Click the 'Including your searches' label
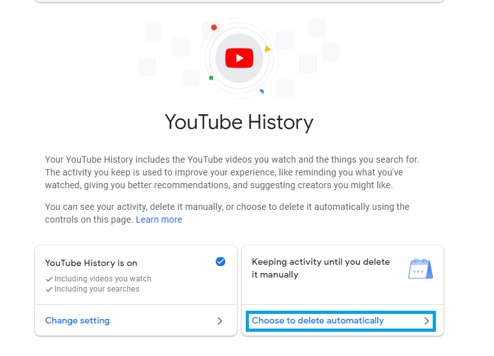 (x=96, y=289)
